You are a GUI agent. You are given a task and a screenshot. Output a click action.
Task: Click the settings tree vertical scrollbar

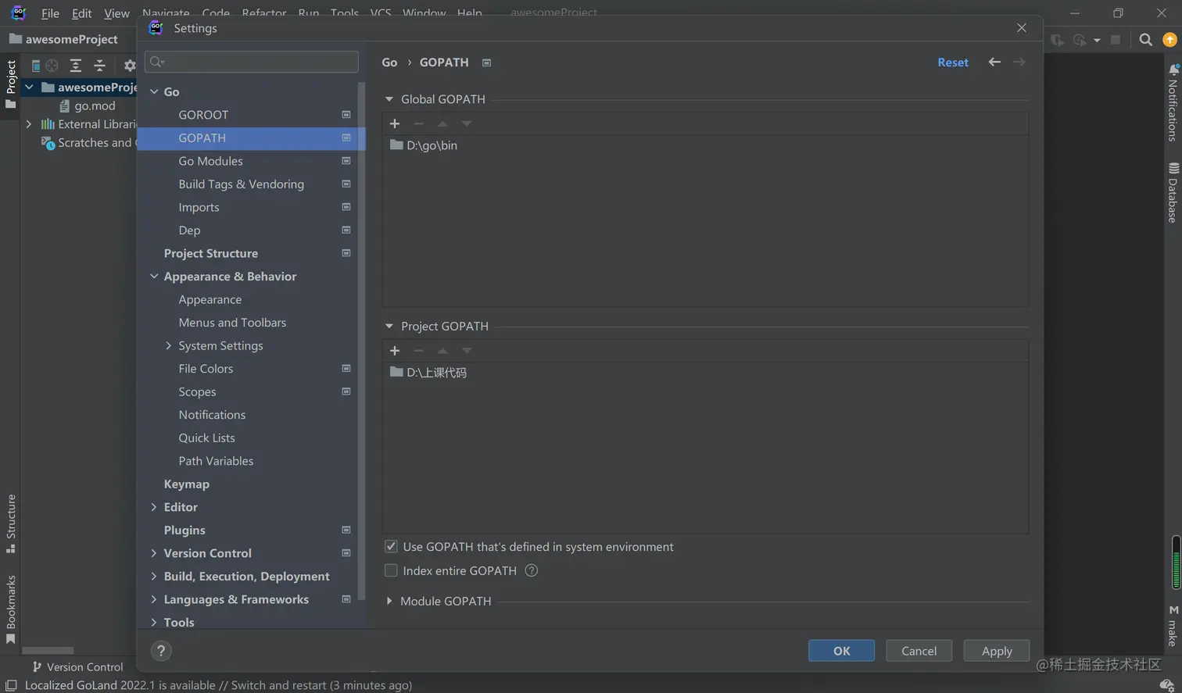pyautogui.click(x=361, y=341)
